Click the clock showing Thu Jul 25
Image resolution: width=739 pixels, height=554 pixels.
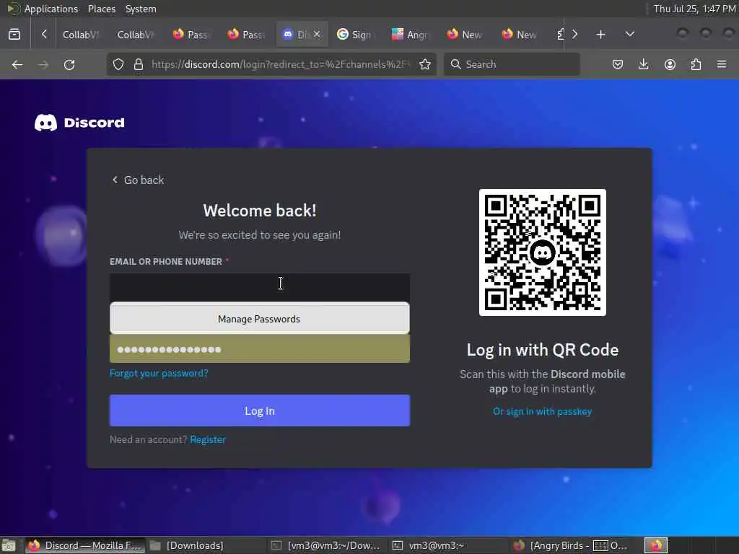pos(694,9)
